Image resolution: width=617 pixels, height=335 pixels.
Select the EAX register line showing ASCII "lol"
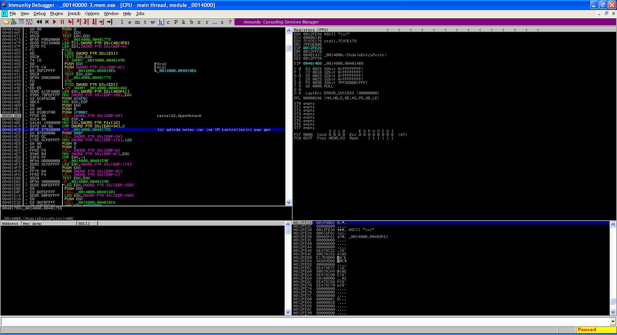pos(322,34)
